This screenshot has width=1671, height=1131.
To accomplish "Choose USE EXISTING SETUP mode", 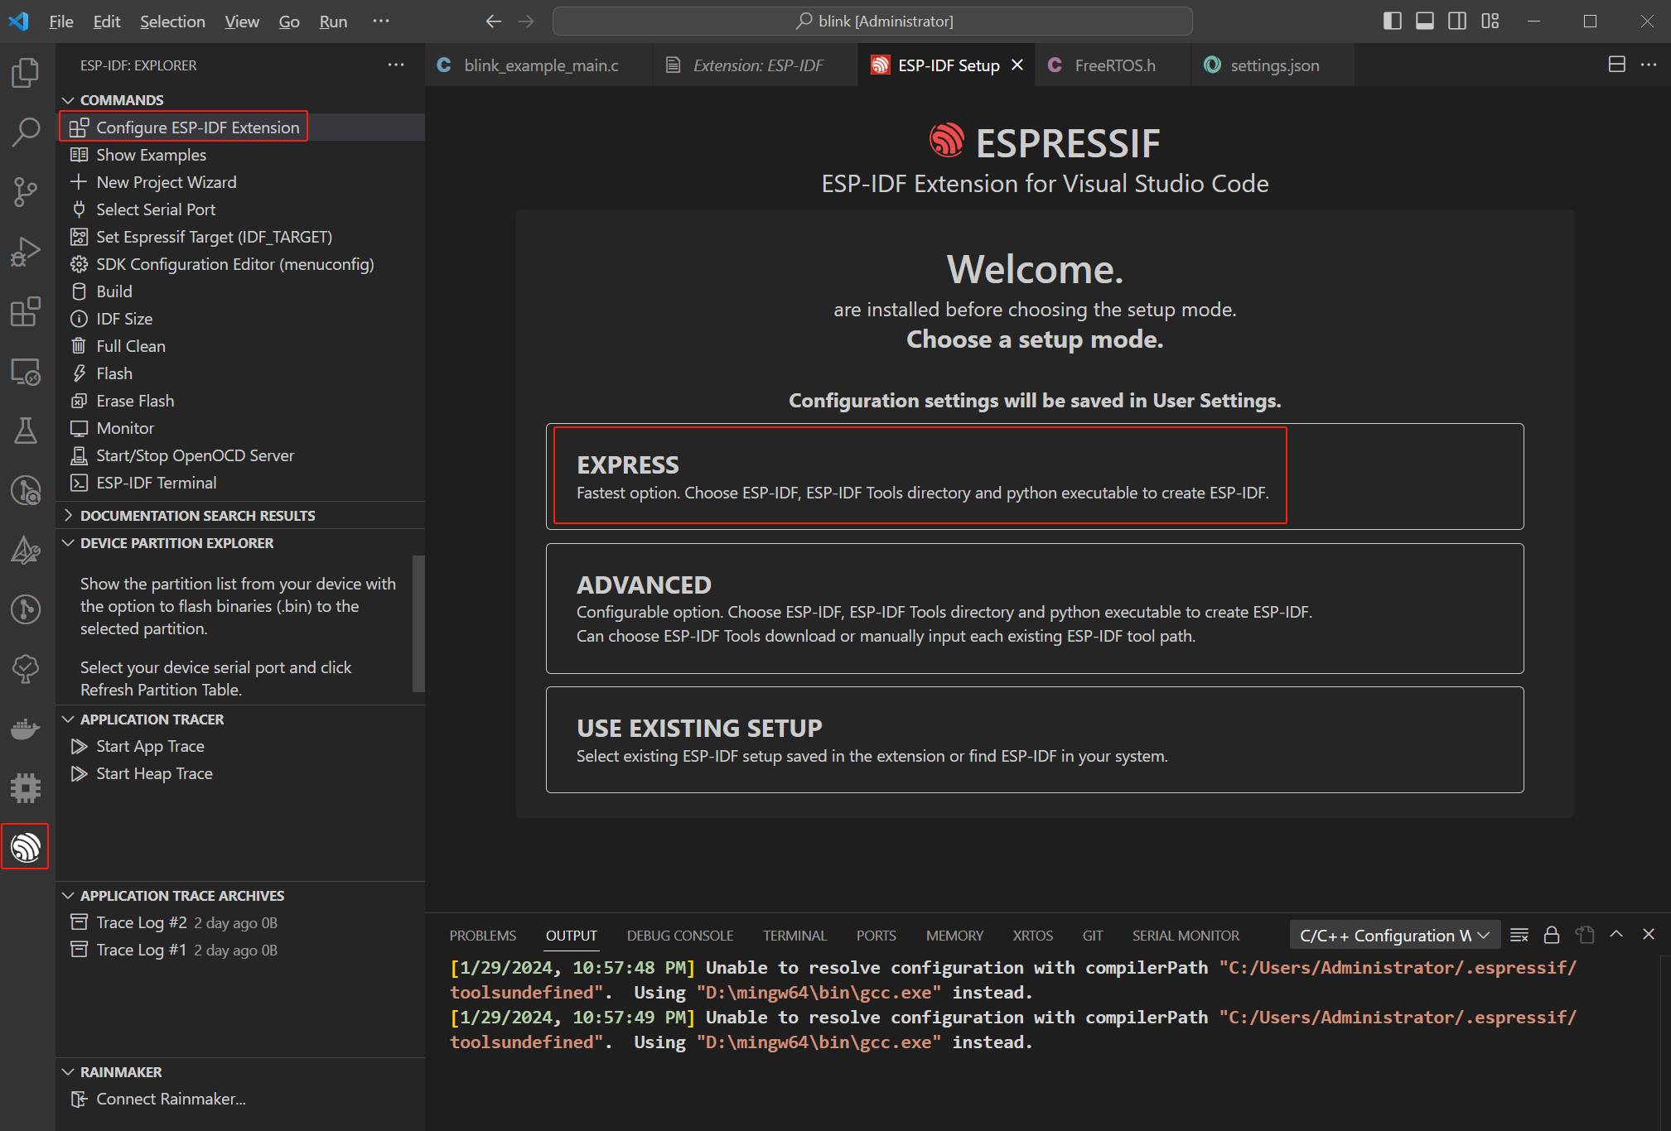I will coord(1035,739).
